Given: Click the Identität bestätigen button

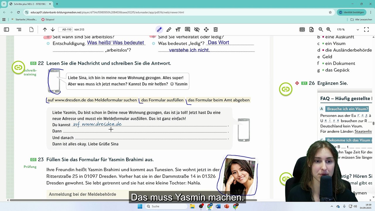Looking at the screenshot, I should (352, 12).
